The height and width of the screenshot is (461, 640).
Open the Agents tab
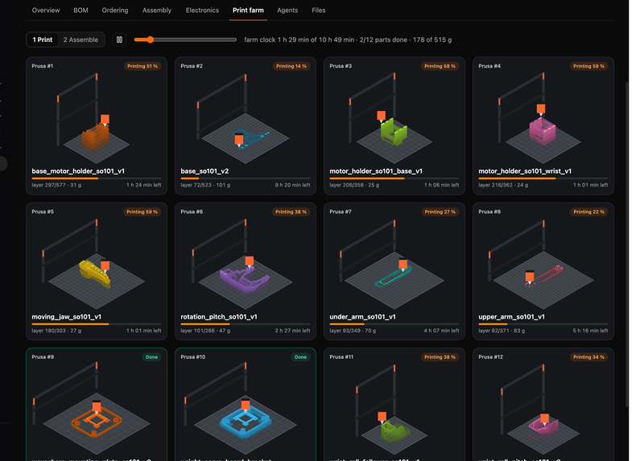(x=287, y=10)
